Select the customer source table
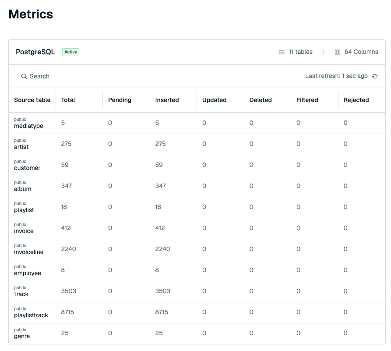391x351 pixels. [x=27, y=168]
